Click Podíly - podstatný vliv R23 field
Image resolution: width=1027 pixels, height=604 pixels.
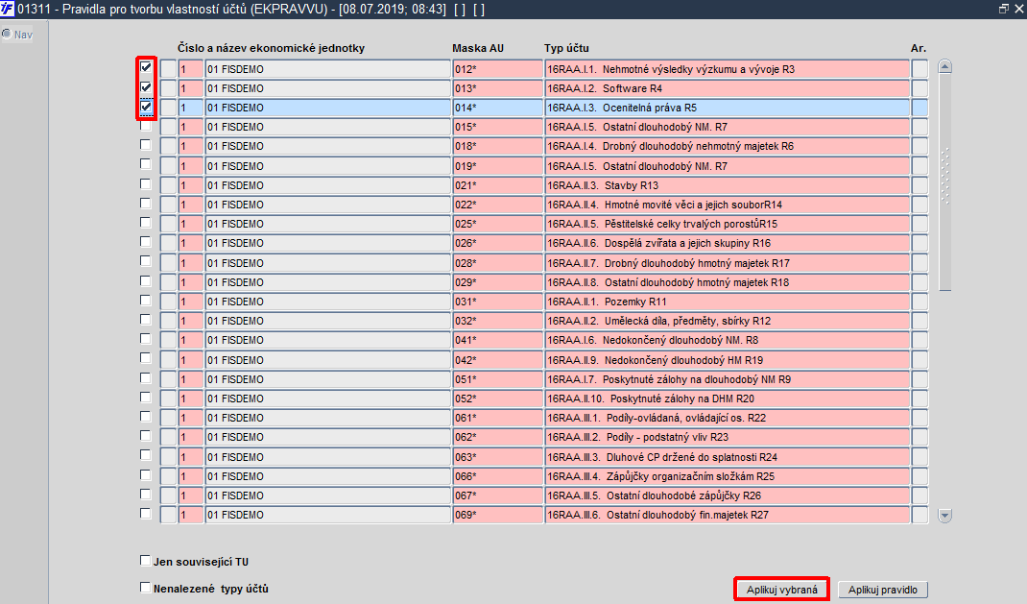727,438
